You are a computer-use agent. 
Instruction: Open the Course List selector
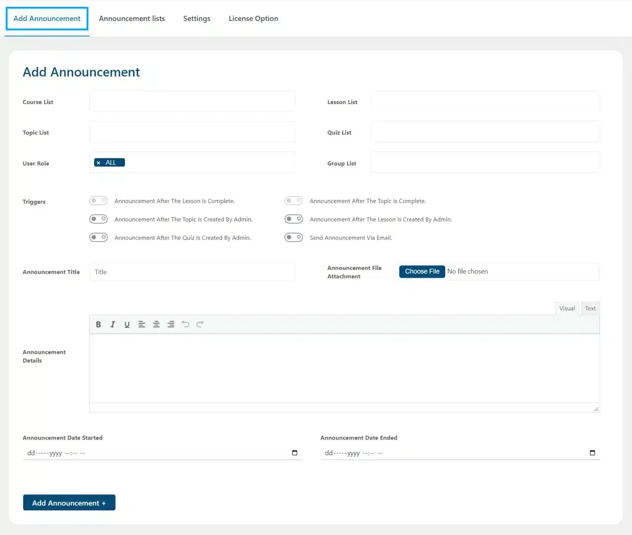pos(192,101)
